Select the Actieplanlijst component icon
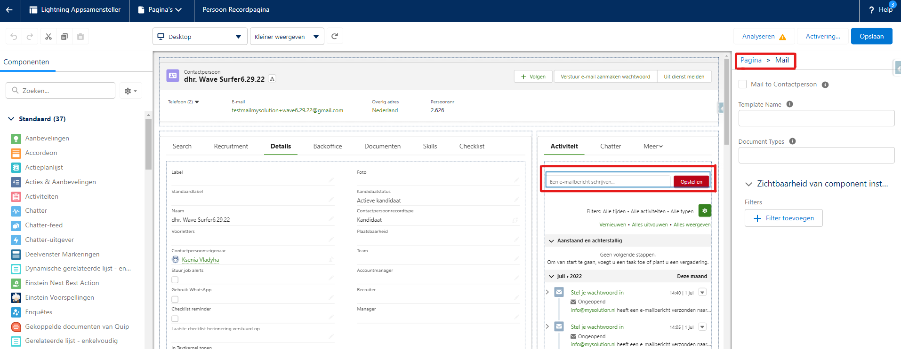 (x=16, y=168)
